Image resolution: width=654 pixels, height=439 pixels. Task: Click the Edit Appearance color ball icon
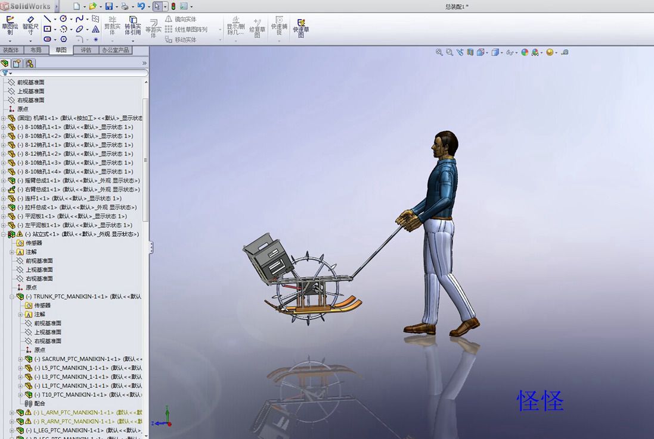click(x=525, y=52)
